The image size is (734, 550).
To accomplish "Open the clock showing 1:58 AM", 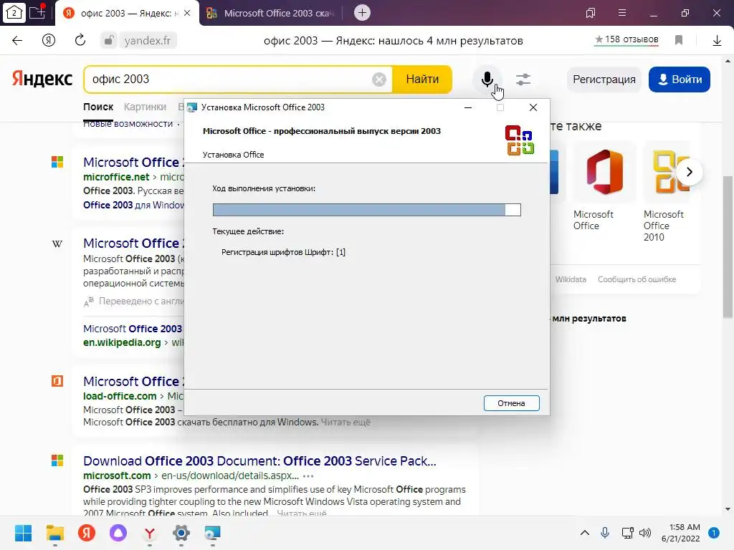I will pos(681,533).
